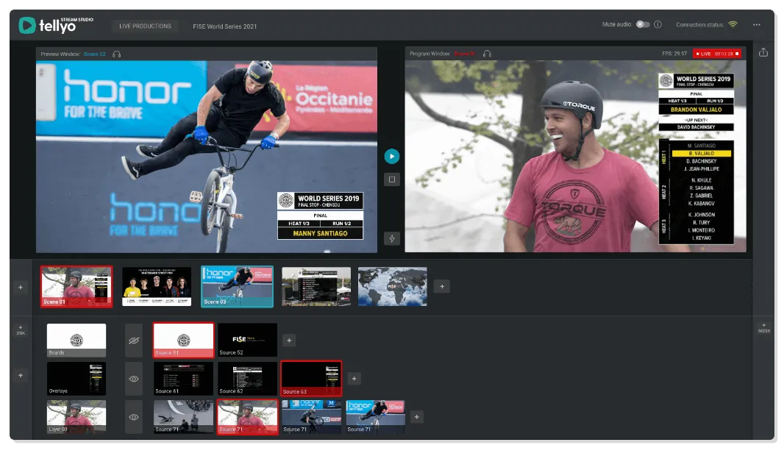Stop the red LIVE broadcast button

[717, 54]
